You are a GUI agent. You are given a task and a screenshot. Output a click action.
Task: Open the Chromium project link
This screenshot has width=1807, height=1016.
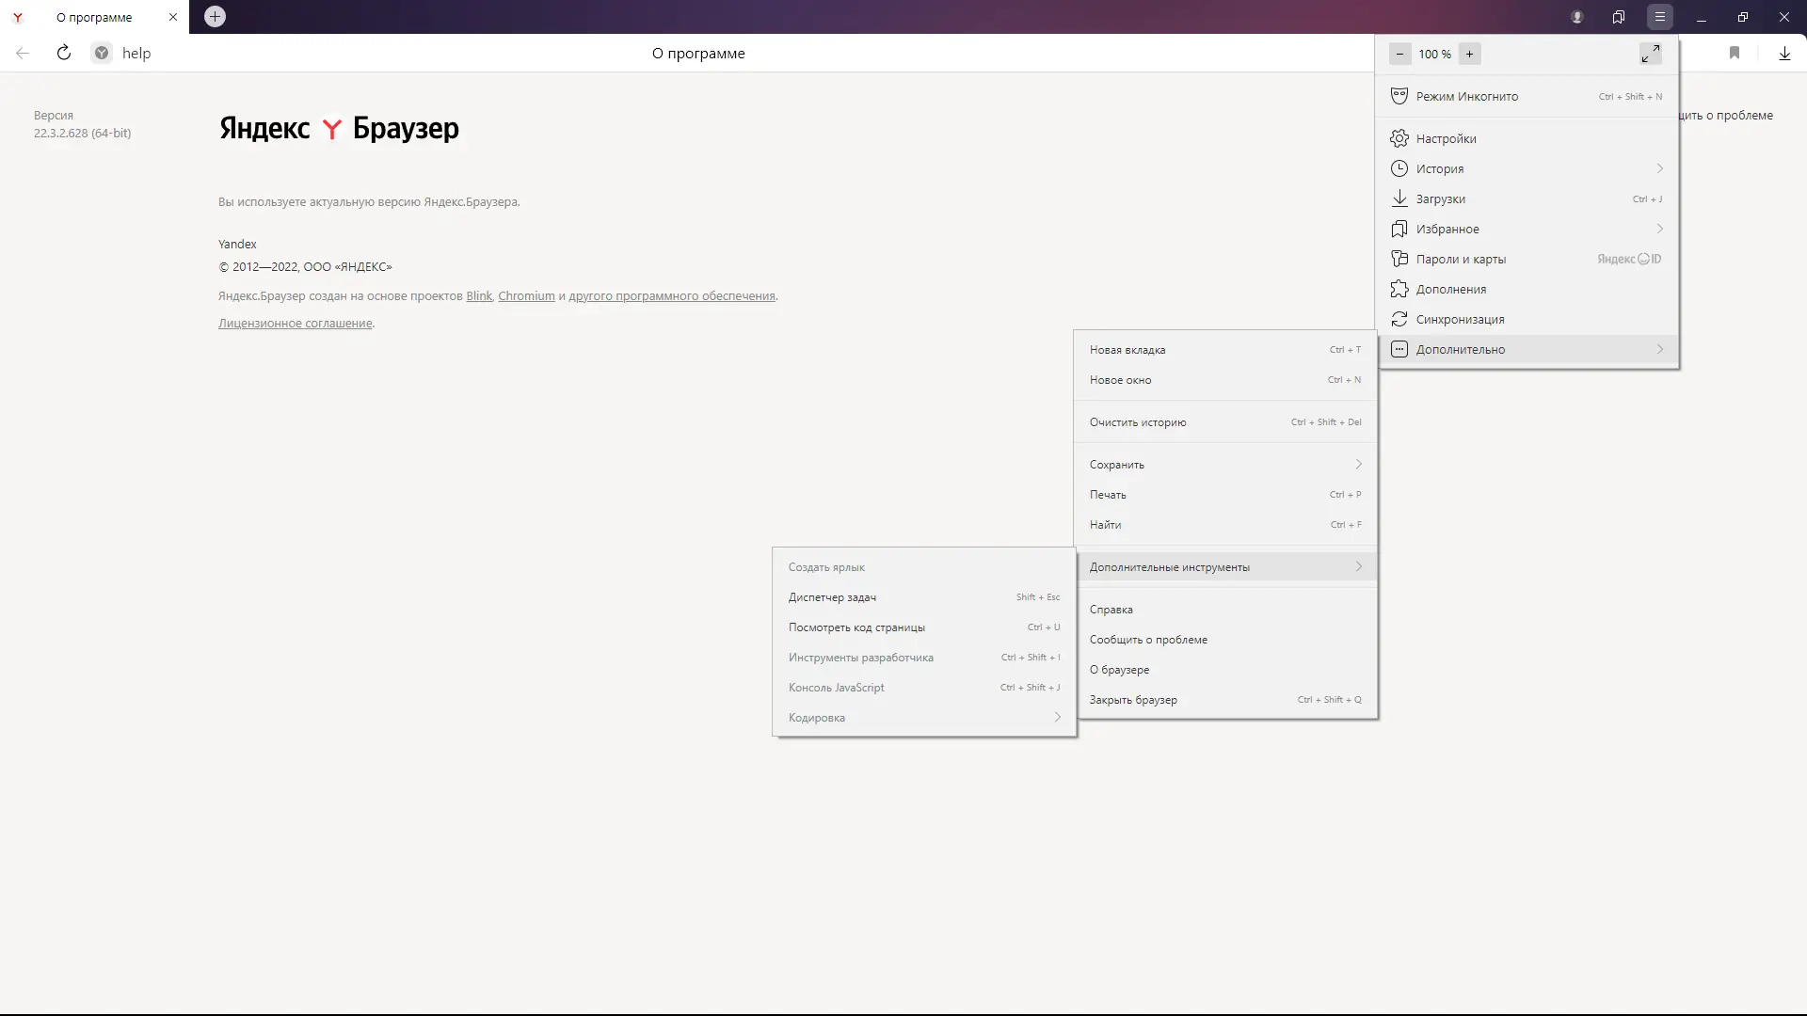526,296
